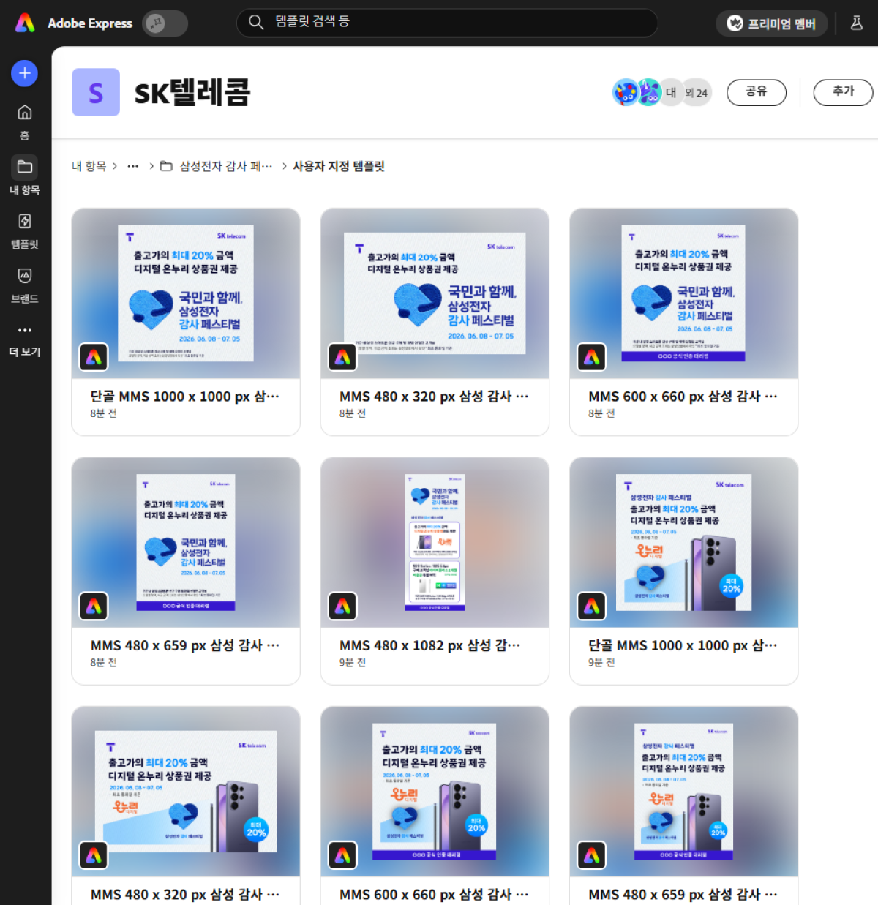Click Express badge on 9분 전 단골 MMS card
Screen dimensions: 878x905
pyautogui.click(x=591, y=606)
